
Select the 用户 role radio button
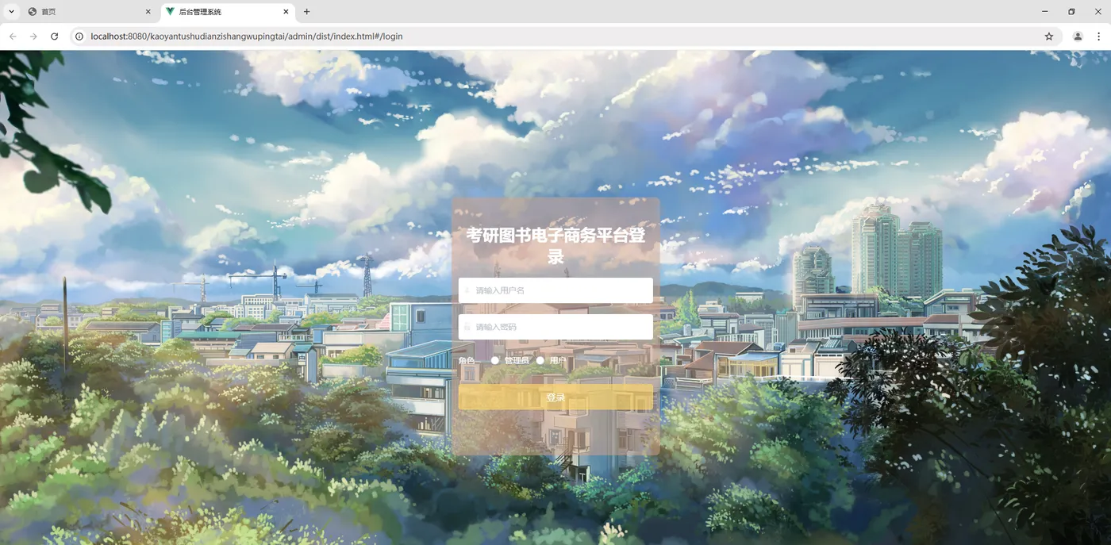tap(540, 360)
